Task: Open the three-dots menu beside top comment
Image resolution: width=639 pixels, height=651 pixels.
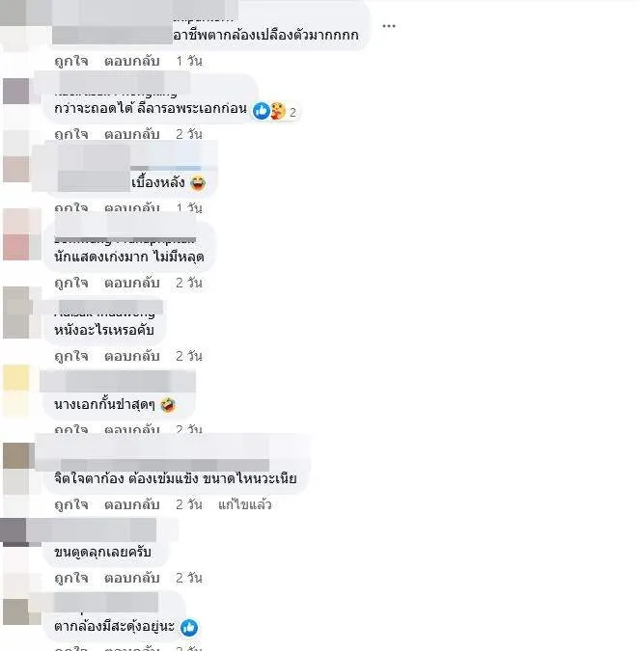Action: [x=388, y=26]
